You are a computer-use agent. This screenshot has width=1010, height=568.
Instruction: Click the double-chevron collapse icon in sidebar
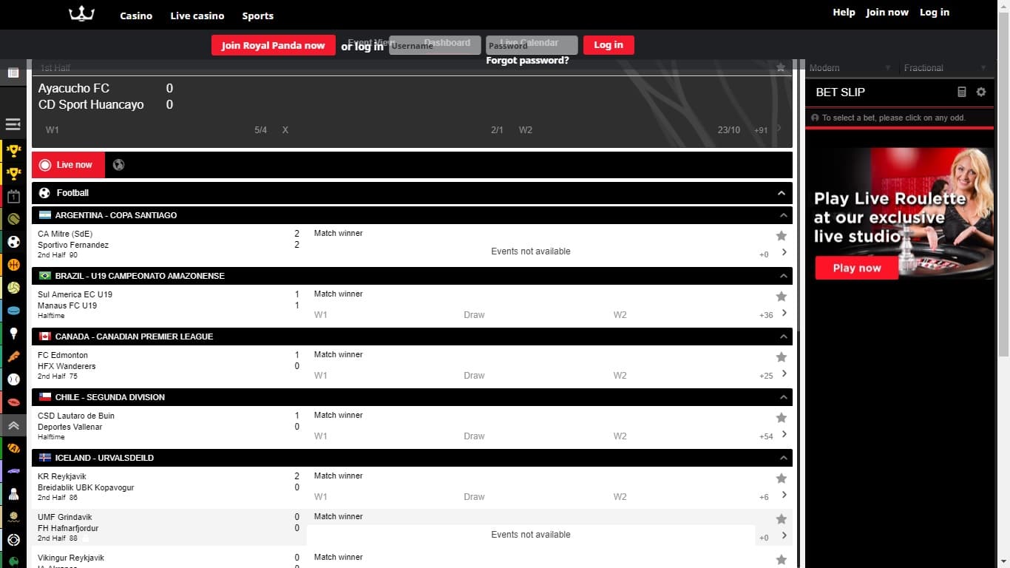click(x=13, y=425)
